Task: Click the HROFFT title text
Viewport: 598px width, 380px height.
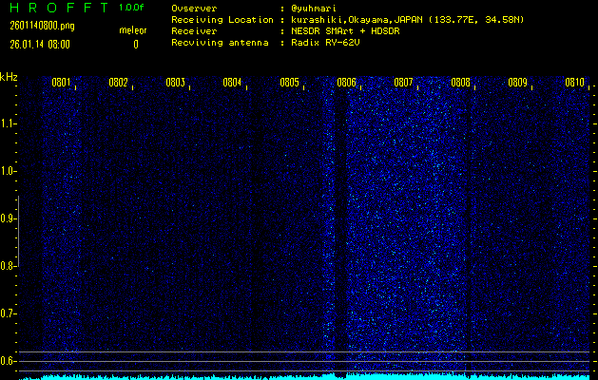Action: click(59, 8)
